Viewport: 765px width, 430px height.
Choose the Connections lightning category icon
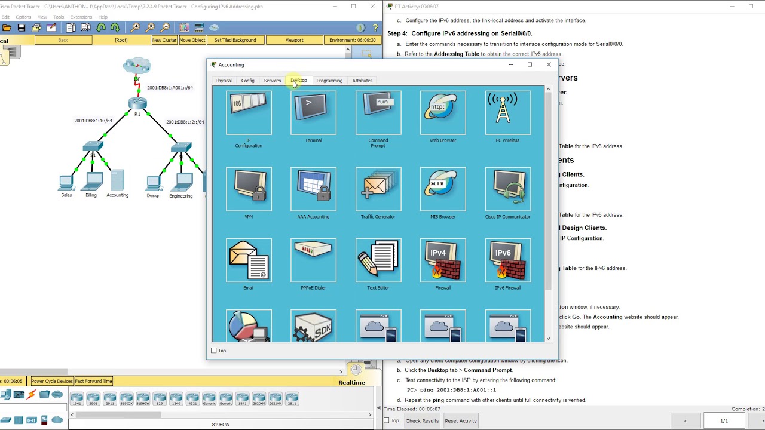[x=31, y=394]
